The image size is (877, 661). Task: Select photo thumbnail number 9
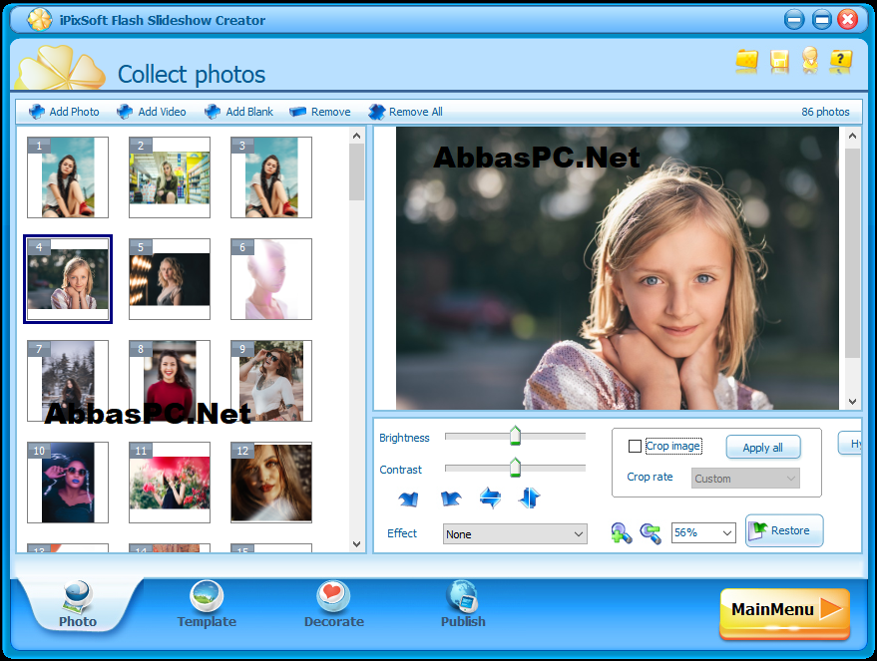click(271, 381)
